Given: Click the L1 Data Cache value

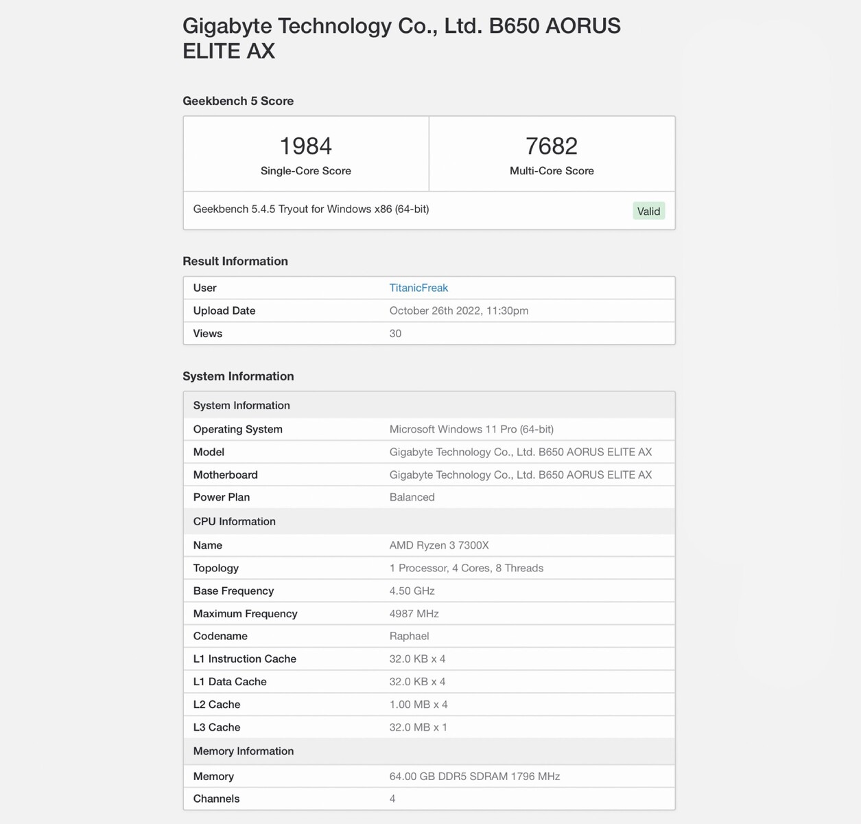Looking at the screenshot, I should [x=417, y=681].
